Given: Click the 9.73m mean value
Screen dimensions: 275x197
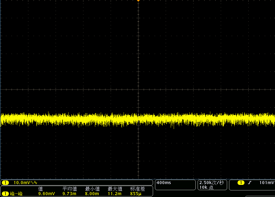Looking at the screenshot, I should click(x=69, y=194).
